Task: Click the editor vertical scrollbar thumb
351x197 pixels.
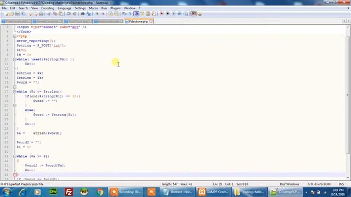Action: tap(348, 95)
